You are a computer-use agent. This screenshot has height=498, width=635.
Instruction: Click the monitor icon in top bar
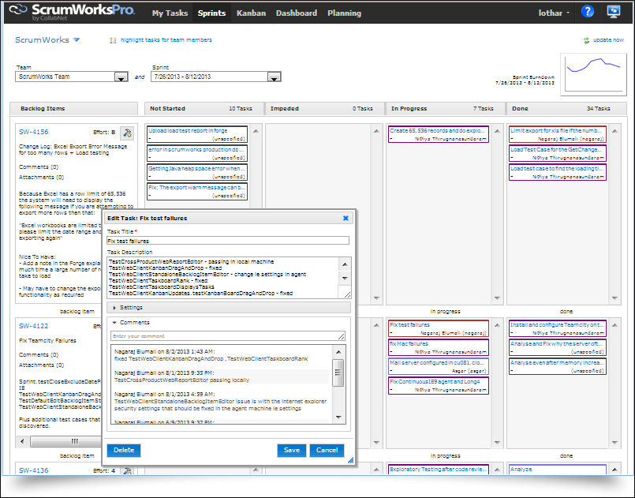point(613,12)
